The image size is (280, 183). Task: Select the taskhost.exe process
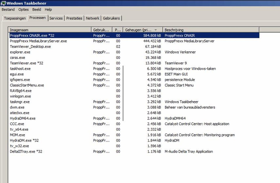tap(134, 69)
